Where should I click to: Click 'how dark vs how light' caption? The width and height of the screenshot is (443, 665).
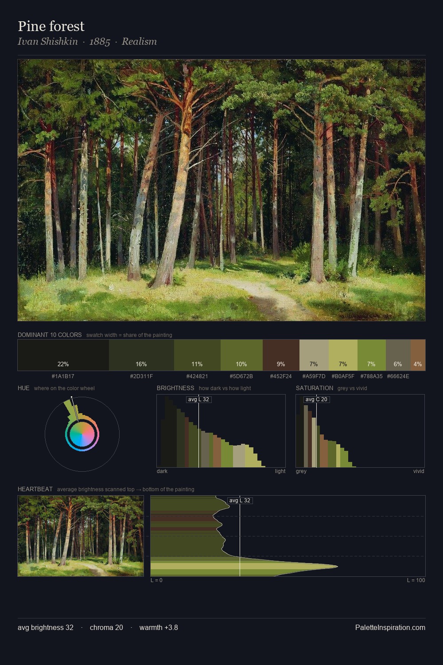point(225,388)
